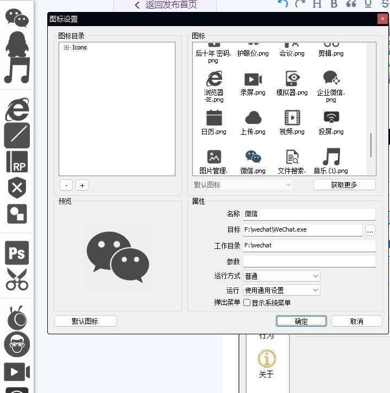The width and height of the screenshot is (390, 393).
Task: Select the 剪辑.png label
Action: coord(331,53)
